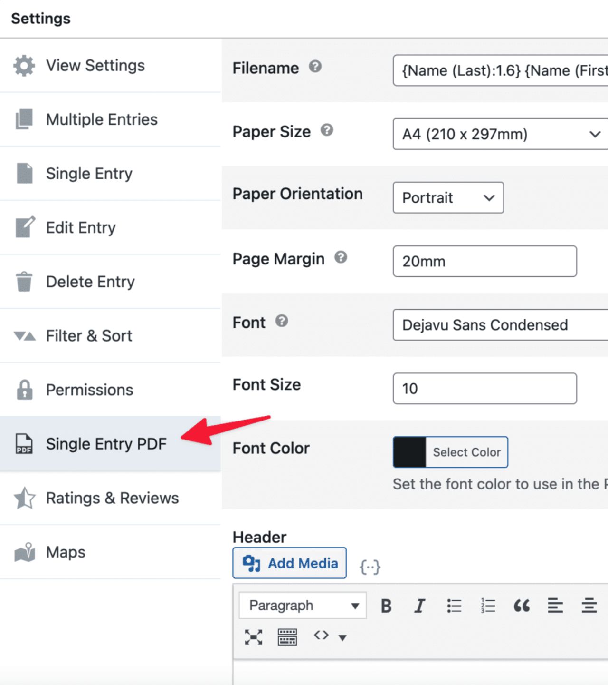The height and width of the screenshot is (685, 608).
Task: Align text to the left
Action: 555,606
